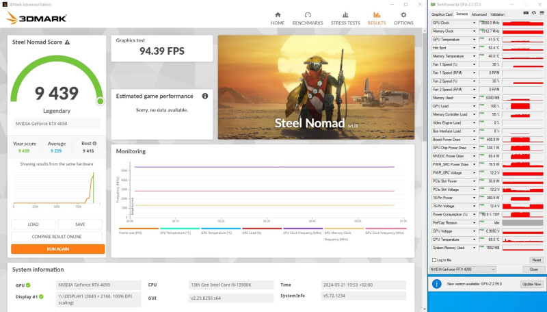
Task: Open Stress Tests in 3DMark navigation
Action: tap(345, 18)
